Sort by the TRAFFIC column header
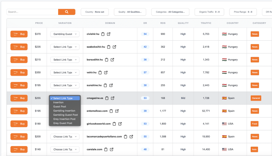Screen dimensions: 272x156 click(x=206, y=23)
